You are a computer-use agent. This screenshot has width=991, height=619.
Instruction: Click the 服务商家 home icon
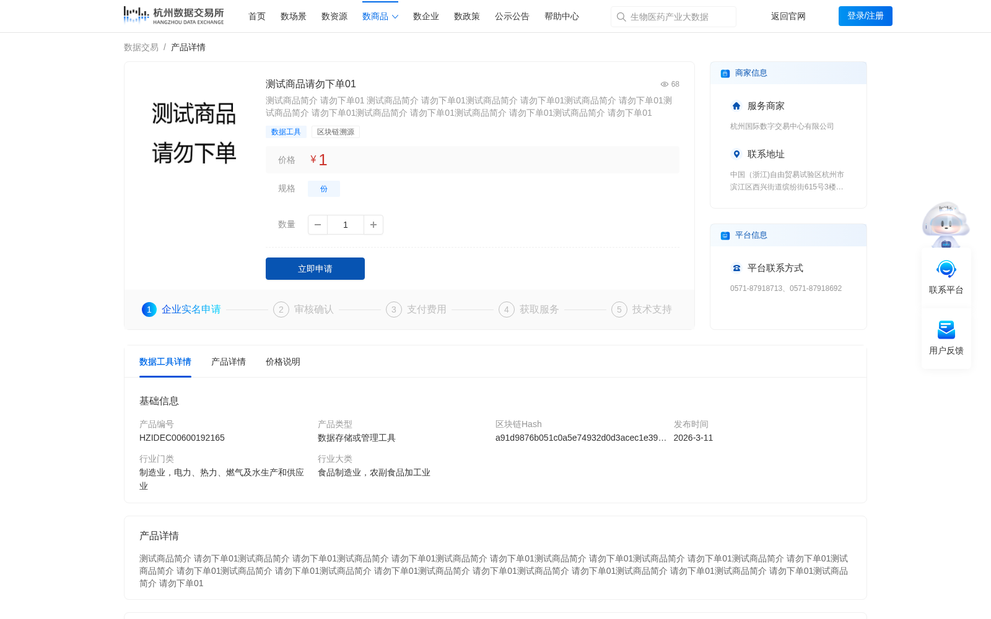tap(736, 106)
